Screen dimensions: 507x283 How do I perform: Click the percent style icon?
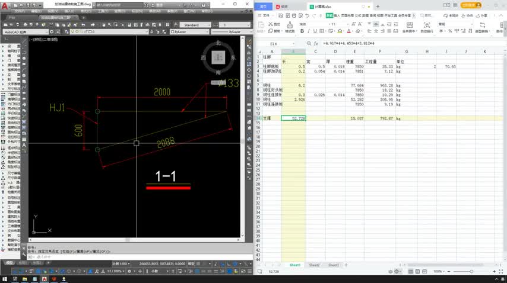(450, 31)
